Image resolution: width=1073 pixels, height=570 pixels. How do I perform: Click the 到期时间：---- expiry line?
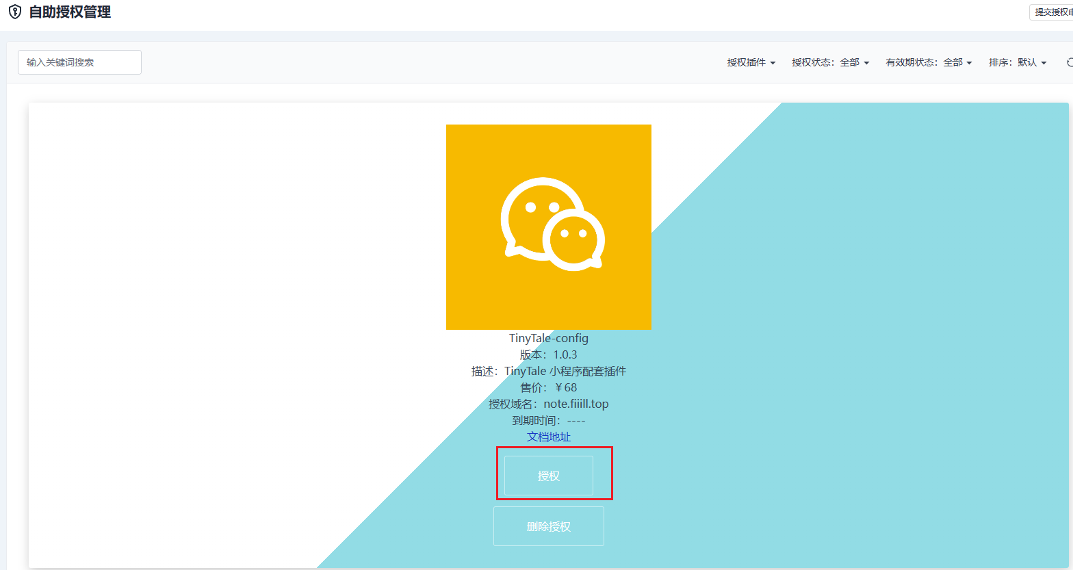549,420
